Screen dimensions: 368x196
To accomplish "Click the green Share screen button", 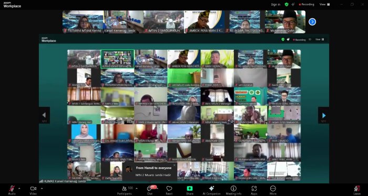I will [190, 190].
